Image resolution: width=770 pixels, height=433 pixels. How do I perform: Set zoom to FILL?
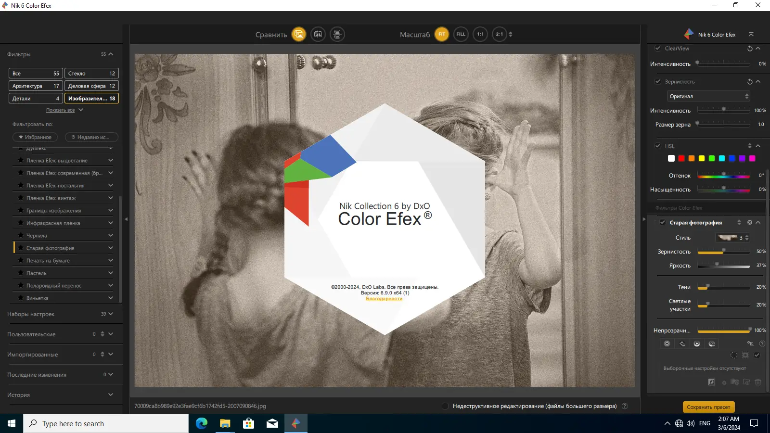[461, 34]
